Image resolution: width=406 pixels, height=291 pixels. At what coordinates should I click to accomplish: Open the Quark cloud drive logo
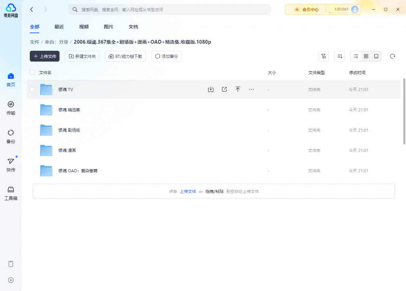(11, 10)
